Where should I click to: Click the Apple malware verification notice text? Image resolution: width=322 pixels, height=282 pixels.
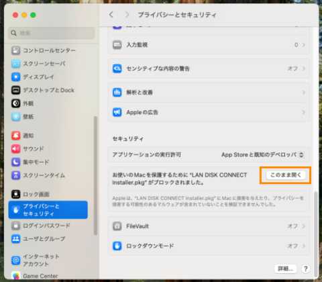[x=208, y=201]
